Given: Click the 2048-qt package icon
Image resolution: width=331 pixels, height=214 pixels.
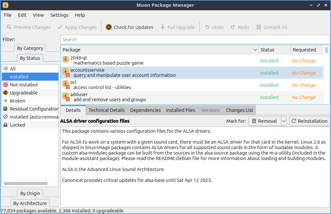Looking at the screenshot, I should (x=65, y=59).
